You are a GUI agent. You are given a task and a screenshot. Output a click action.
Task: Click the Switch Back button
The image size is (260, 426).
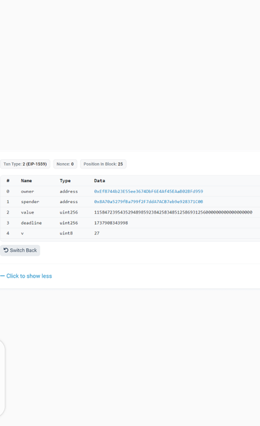pos(20,250)
